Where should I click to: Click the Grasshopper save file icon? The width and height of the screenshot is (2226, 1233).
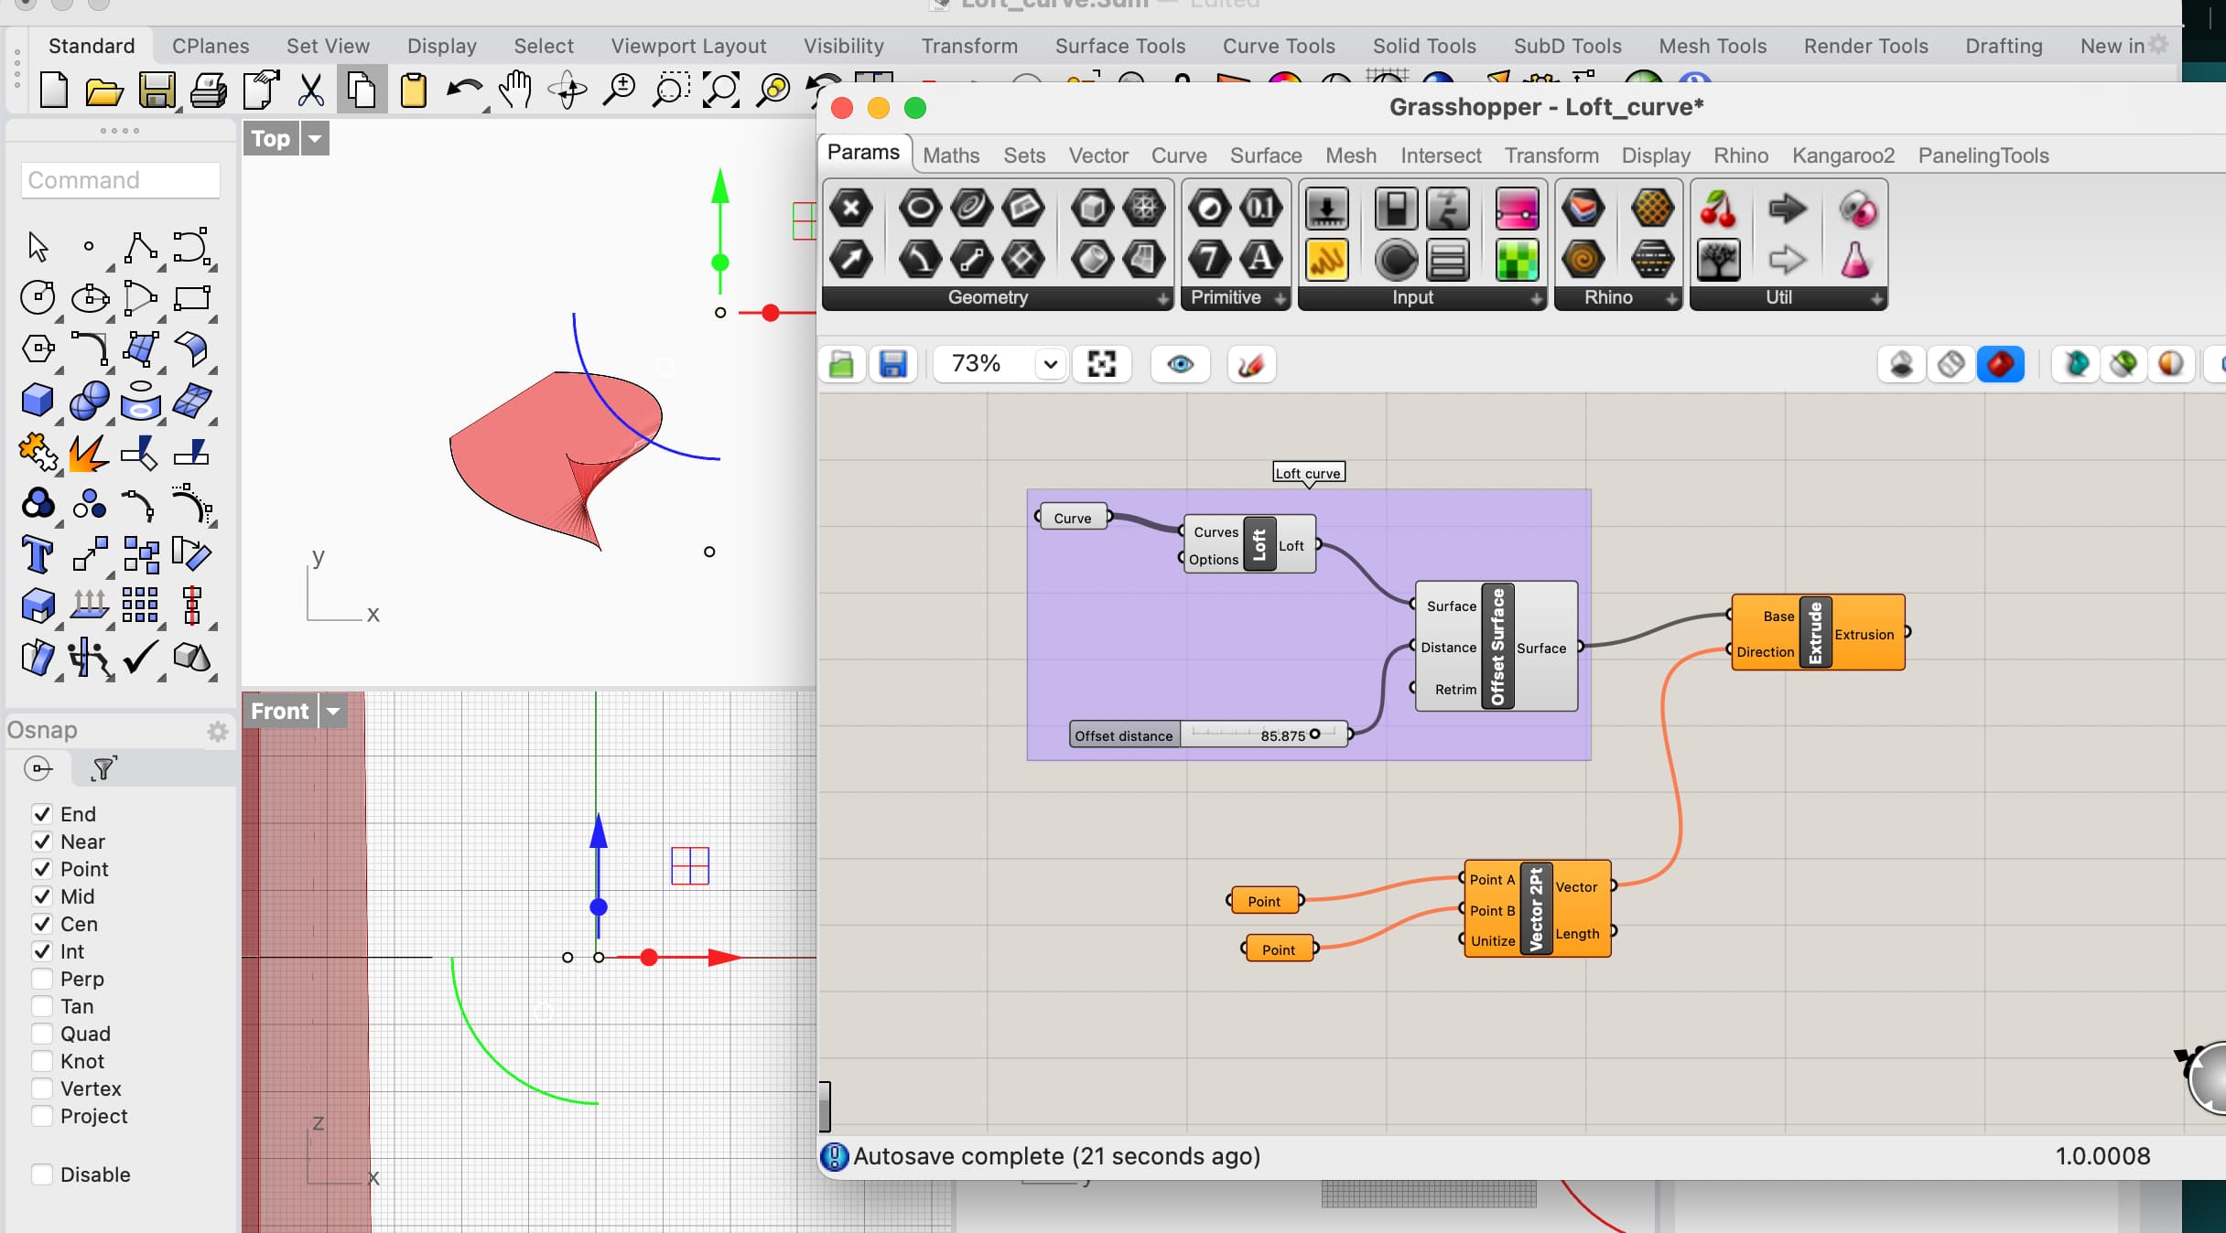tap(892, 364)
